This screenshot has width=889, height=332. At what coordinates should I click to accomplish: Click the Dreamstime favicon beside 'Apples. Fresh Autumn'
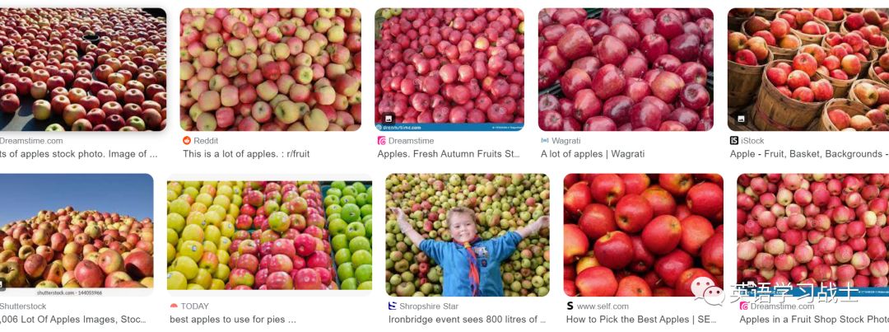tap(382, 140)
